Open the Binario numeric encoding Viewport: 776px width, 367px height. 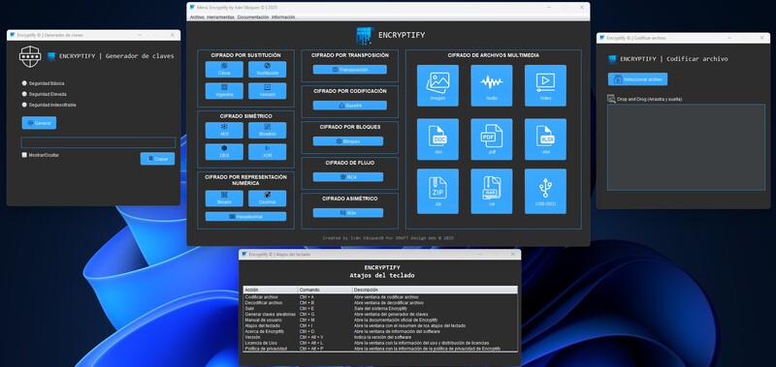[x=224, y=199]
